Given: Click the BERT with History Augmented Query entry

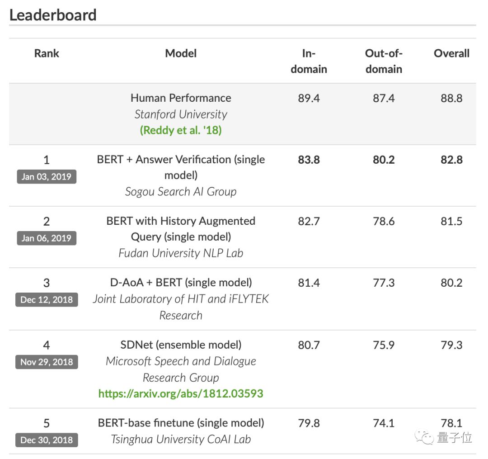Looking at the screenshot, I should point(181,228).
